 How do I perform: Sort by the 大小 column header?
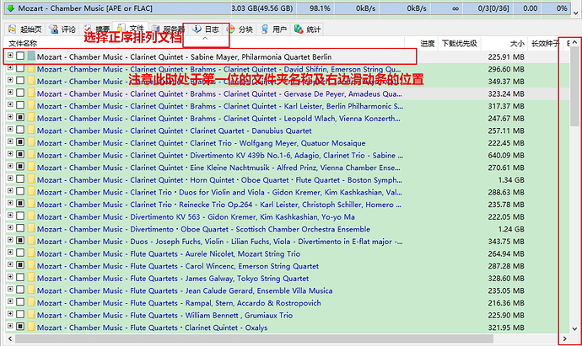[x=517, y=44]
